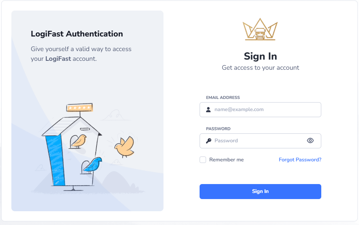This screenshot has height=225, width=359.
Task: Enable the Remember me checkbox
Action: click(203, 160)
